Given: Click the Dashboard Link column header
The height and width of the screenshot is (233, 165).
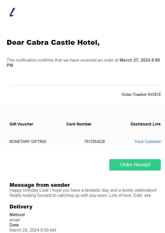Looking at the screenshot, I should [146, 124].
